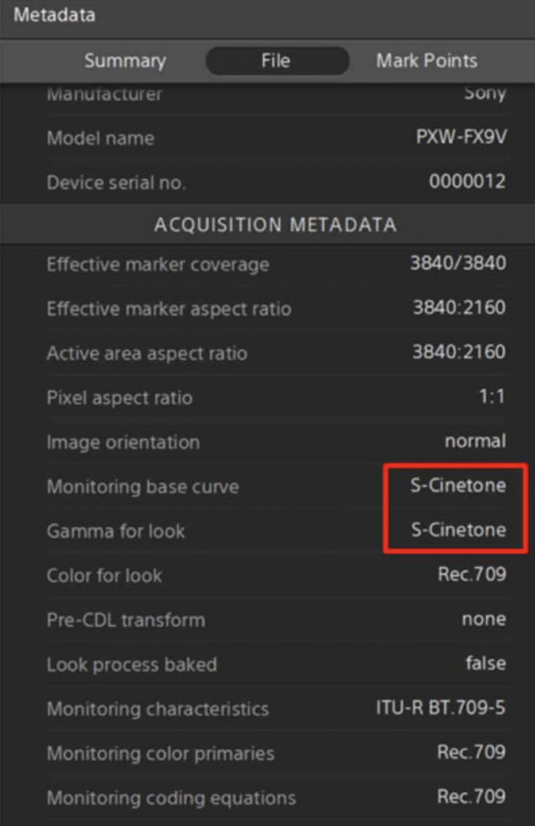This screenshot has height=826, width=535.
Task: Select the Model name row
Action: click(x=100, y=138)
